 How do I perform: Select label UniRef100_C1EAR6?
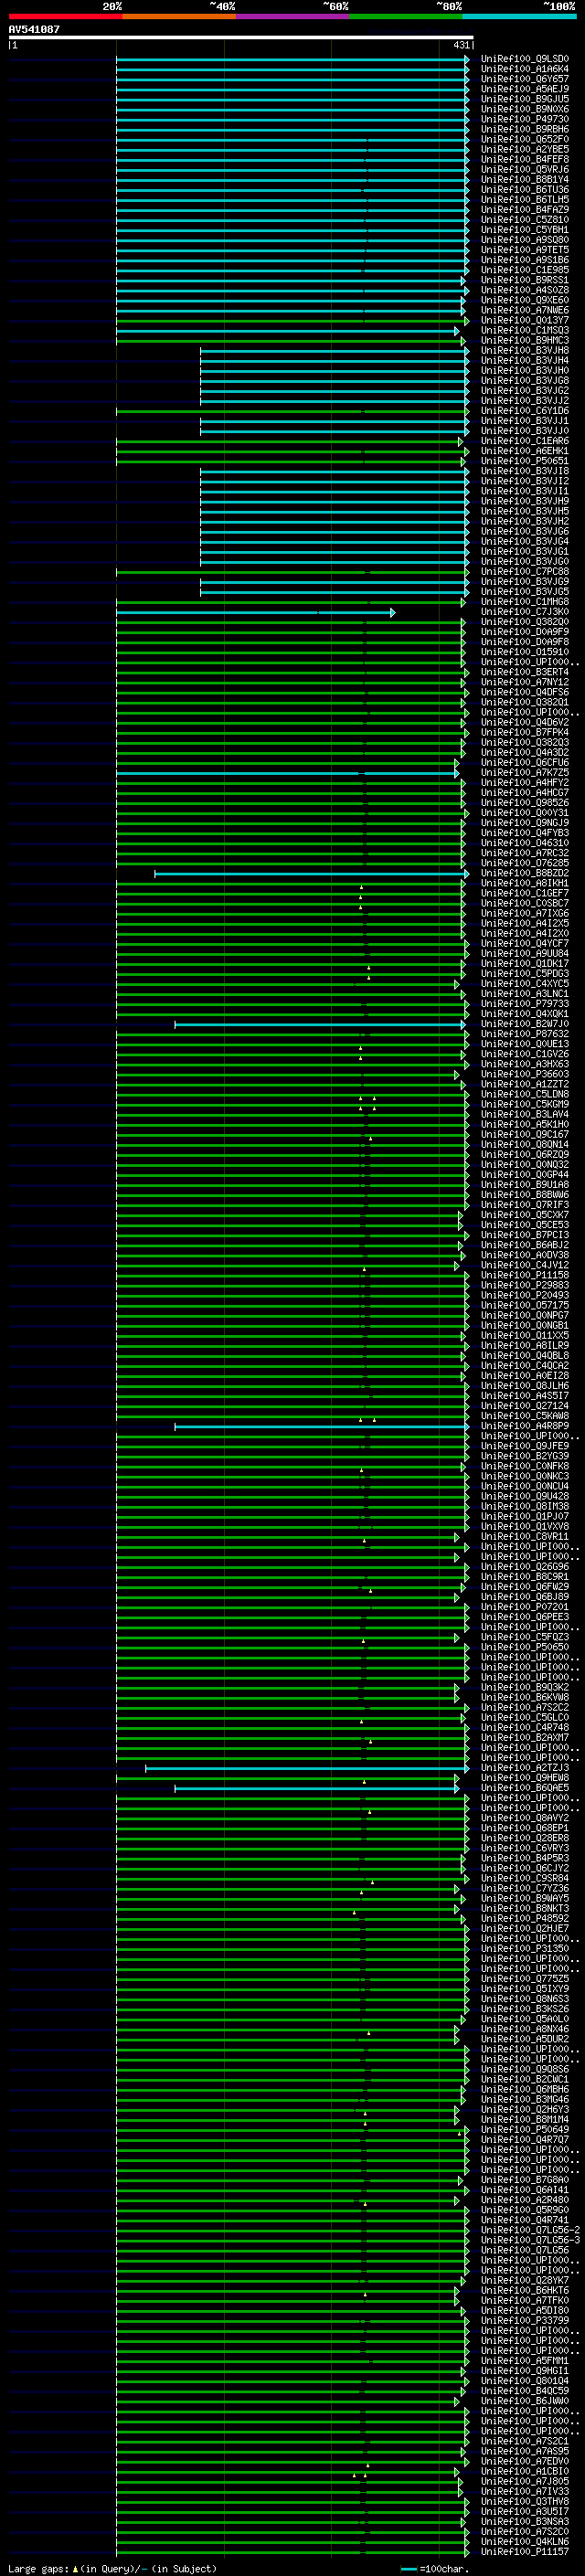[524, 441]
